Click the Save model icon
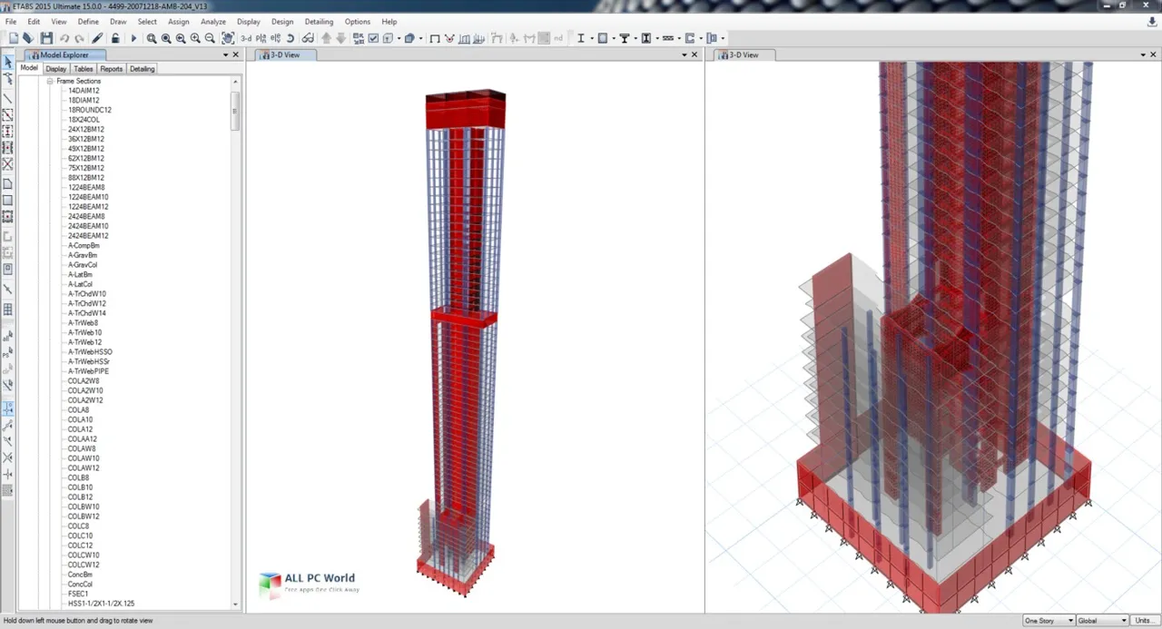This screenshot has width=1162, height=629. coord(45,38)
